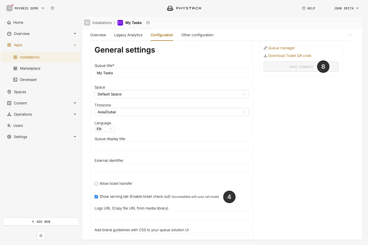Click the Developer terminal icon in the sidebar
Screen dimensions: 368x245
coord(15,80)
